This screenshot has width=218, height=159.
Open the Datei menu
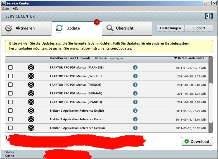click(x=6, y=9)
